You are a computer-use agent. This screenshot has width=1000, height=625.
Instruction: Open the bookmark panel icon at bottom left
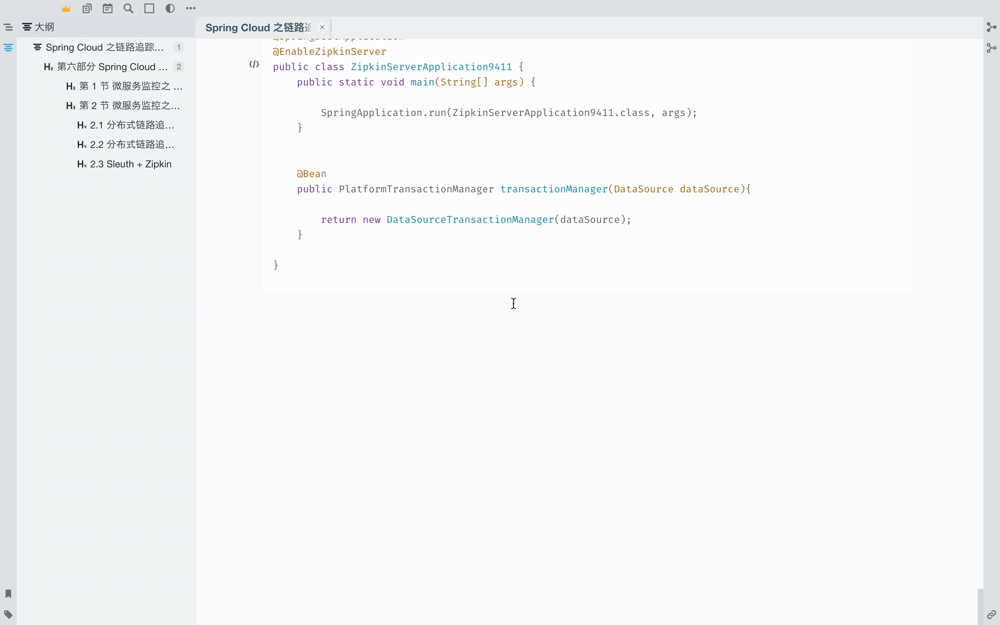(x=8, y=594)
